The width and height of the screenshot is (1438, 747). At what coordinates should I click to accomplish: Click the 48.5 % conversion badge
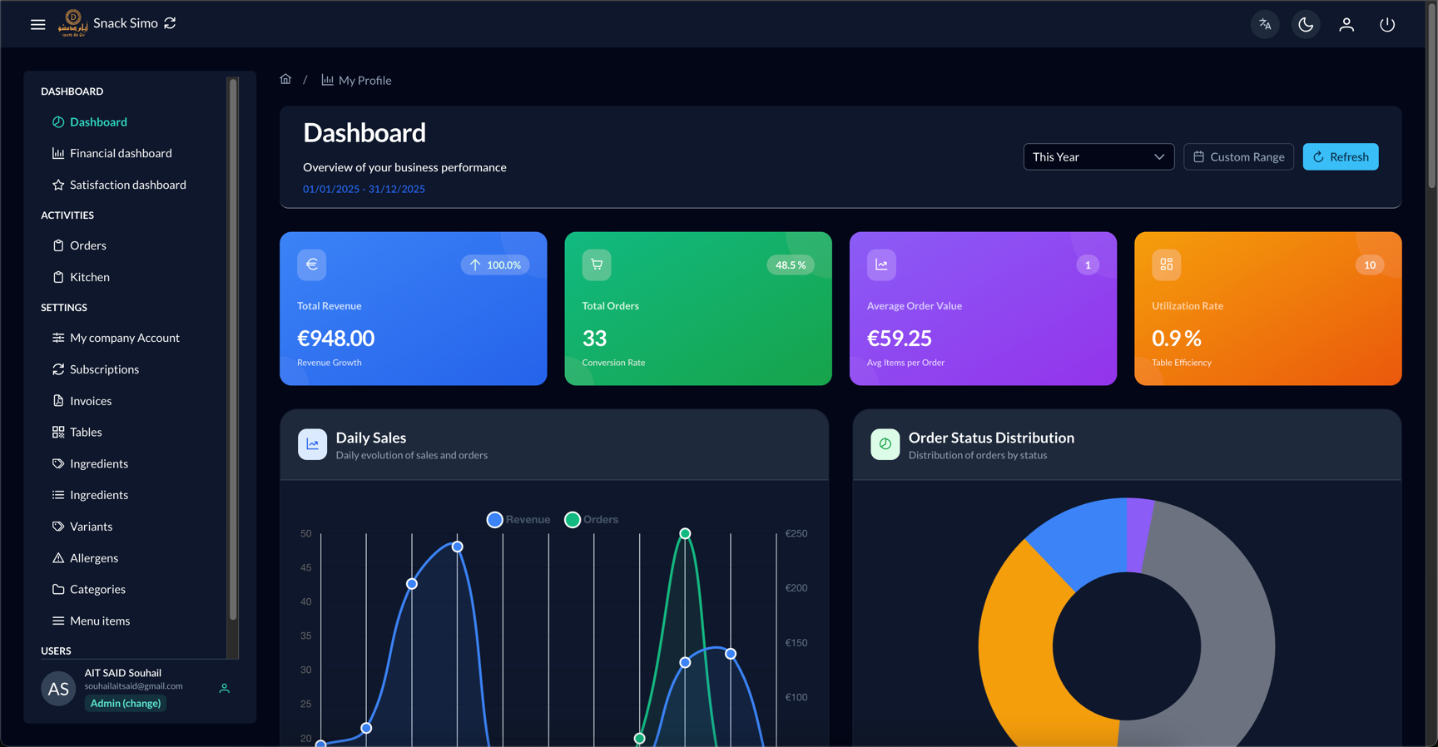tap(791, 265)
